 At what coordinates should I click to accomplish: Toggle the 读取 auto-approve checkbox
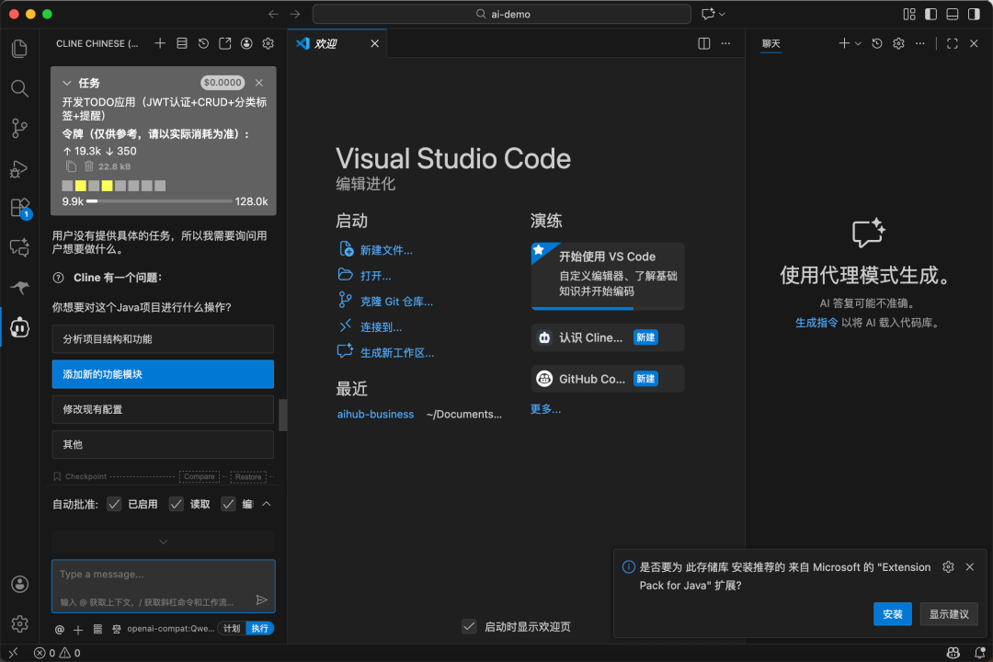[176, 504]
